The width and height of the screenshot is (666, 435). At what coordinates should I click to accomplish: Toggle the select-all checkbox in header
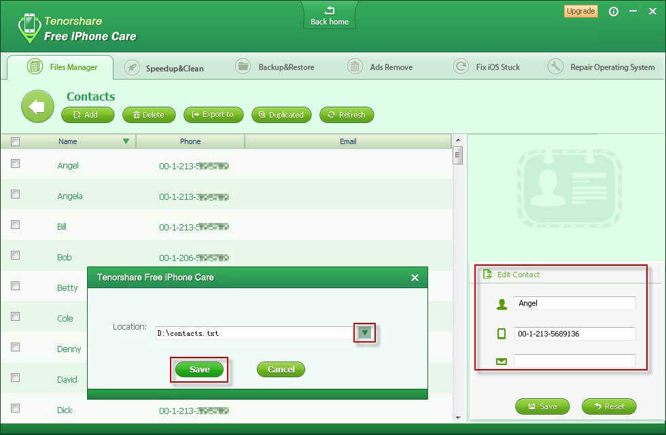(15, 141)
